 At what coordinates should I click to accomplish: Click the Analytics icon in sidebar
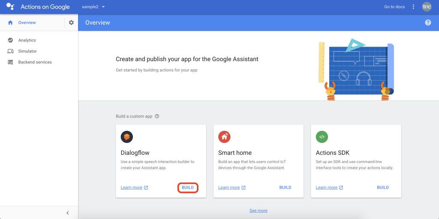click(x=10, y=40)
